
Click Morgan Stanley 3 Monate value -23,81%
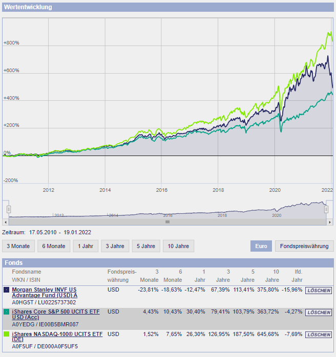click(x=148, y=289)
